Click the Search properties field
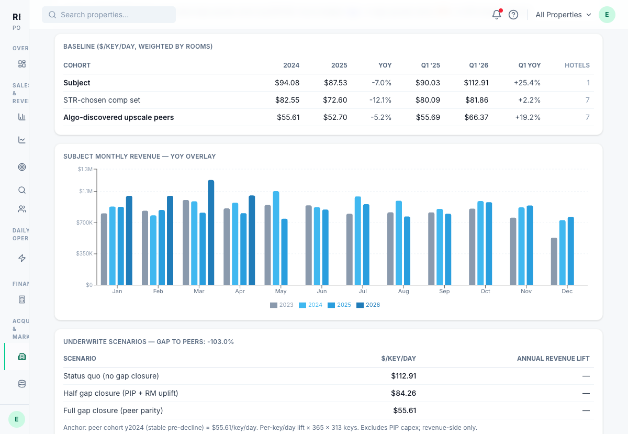 (109, 15)
